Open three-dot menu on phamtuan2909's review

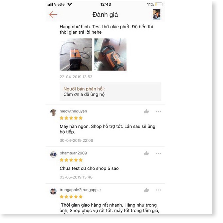coord(158,153)
